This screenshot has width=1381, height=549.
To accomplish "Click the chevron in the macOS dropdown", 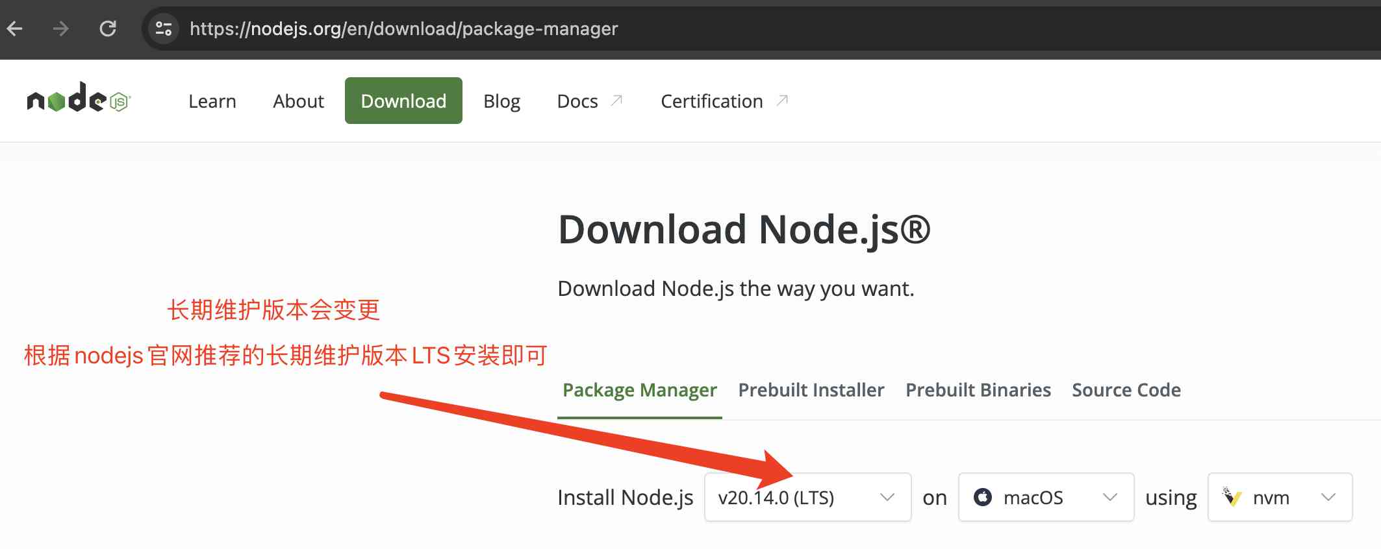I will point(1110,497).
